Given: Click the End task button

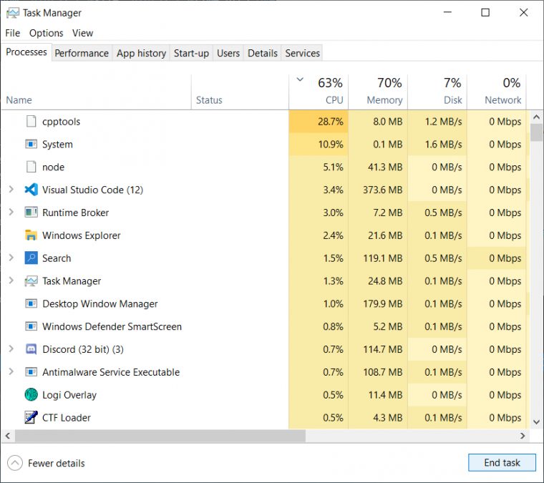Looking at the screenshot, I should coord(502,462).
